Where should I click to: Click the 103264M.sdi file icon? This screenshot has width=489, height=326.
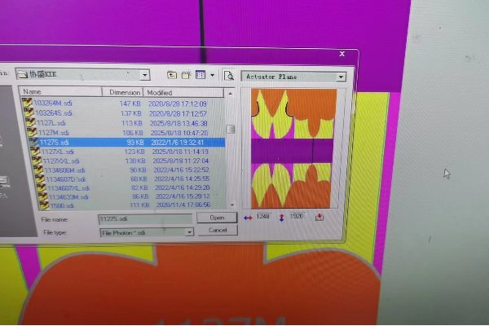[x=27, y=103]
